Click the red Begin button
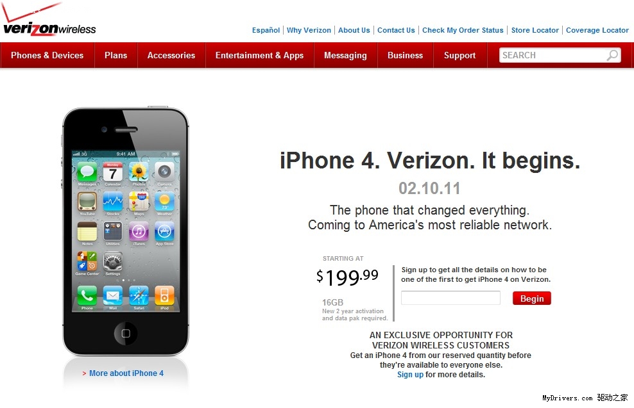This screenshot has height=408, width=634. (532, 298)
